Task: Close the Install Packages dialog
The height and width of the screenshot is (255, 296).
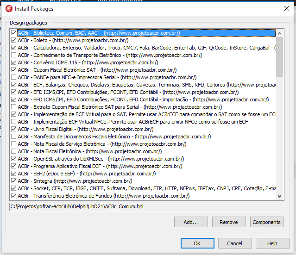Action: point(287,8)
